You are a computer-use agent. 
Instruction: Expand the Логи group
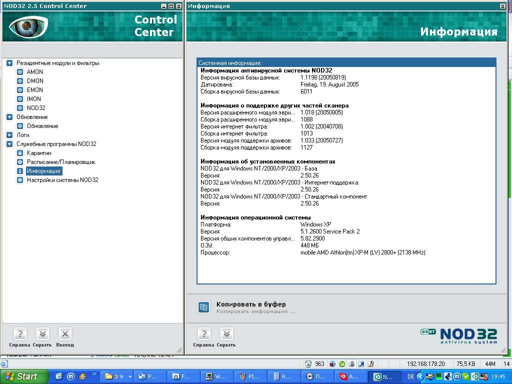10,135
